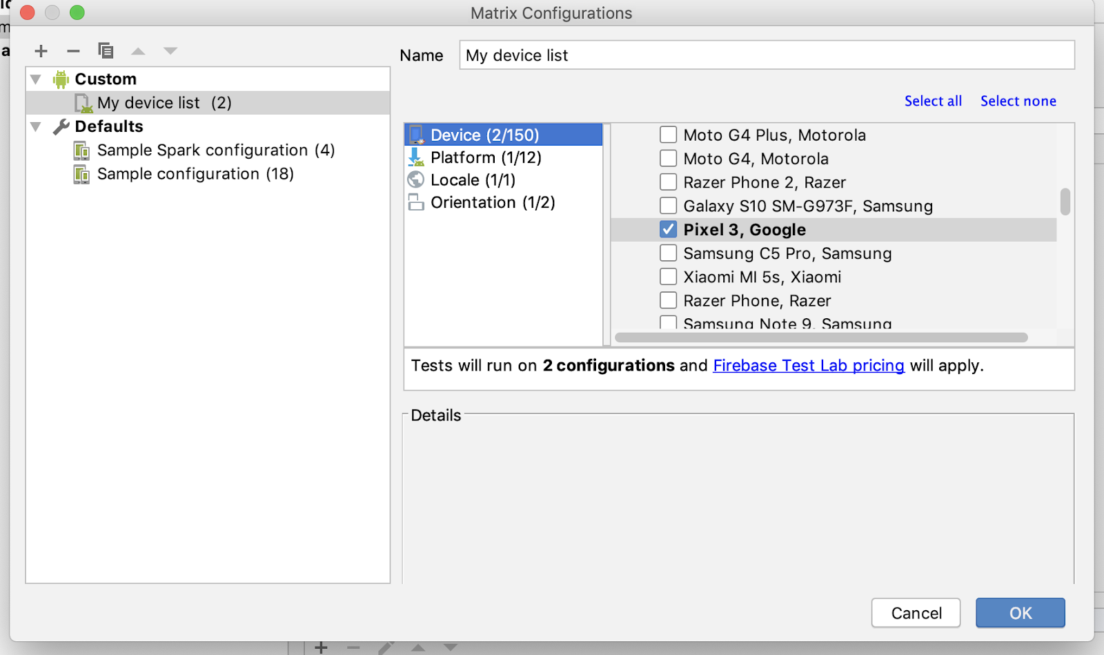Click the Select all link
The height and width of the screenshot is (655, 1104).
click(x=933, y=101)
